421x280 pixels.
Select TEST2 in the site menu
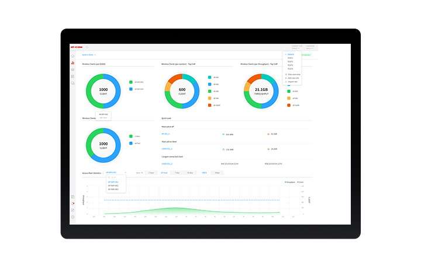tap(290, 62)
